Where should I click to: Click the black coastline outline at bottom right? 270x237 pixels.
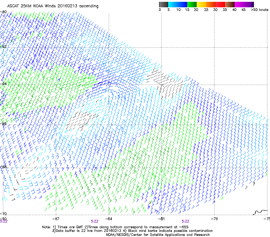click(x=261, y=212)
